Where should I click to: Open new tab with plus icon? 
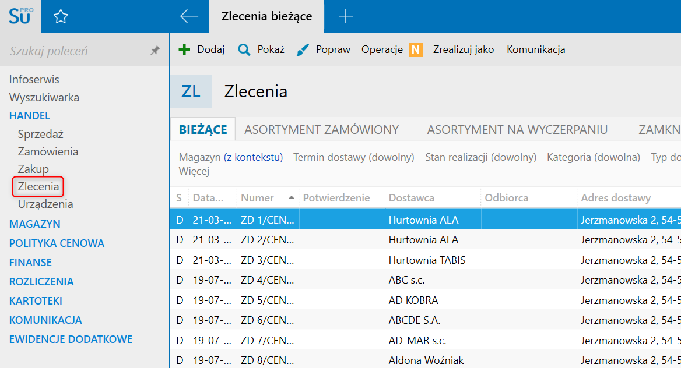[x=345, y=16]
